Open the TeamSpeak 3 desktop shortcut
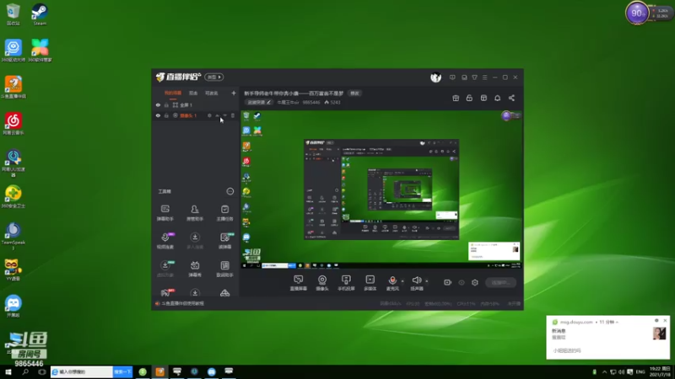Screen dimensions: 675x379 pyautogui.click(x=13, y=236)
